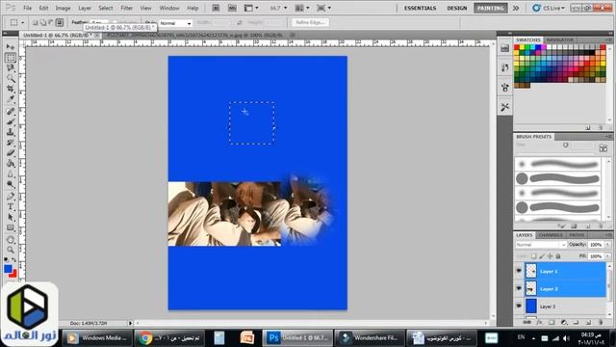Select the Paint Bucket tool
This screenshot has width=616, height=347.
(11, 163)
